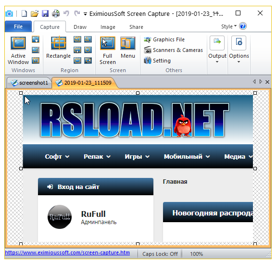Click the Главная breadcrumb text
The width and height of the screenshot is (277, 264).
click(175, 182)
